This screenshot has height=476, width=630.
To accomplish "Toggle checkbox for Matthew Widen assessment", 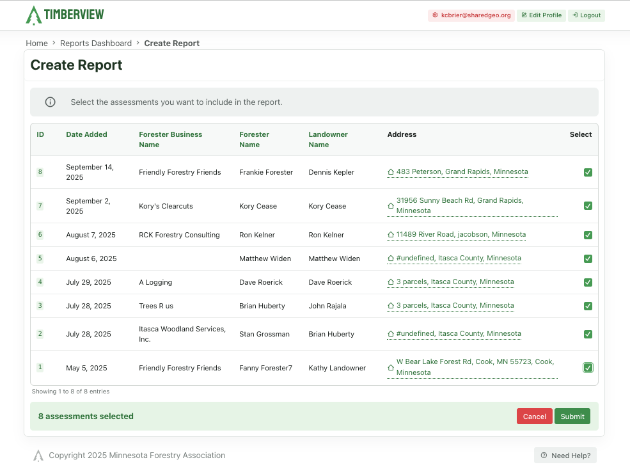I will pyautogui.click(x=588, y=258).
